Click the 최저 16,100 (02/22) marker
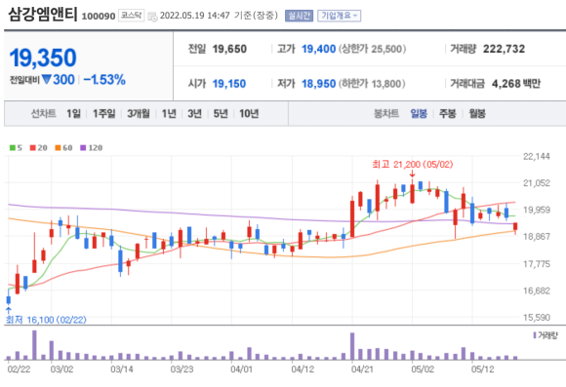The image size is (566, 387). [46, 320]
